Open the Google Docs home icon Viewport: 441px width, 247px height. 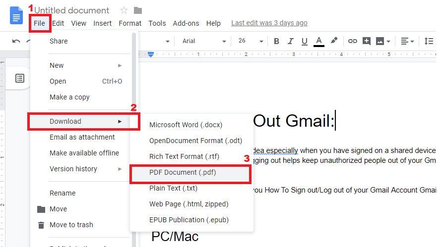point(16,15)
